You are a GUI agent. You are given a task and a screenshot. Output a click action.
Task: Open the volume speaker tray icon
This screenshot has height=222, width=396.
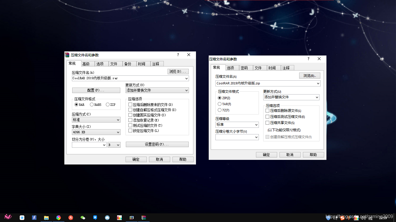coord(363,218)
